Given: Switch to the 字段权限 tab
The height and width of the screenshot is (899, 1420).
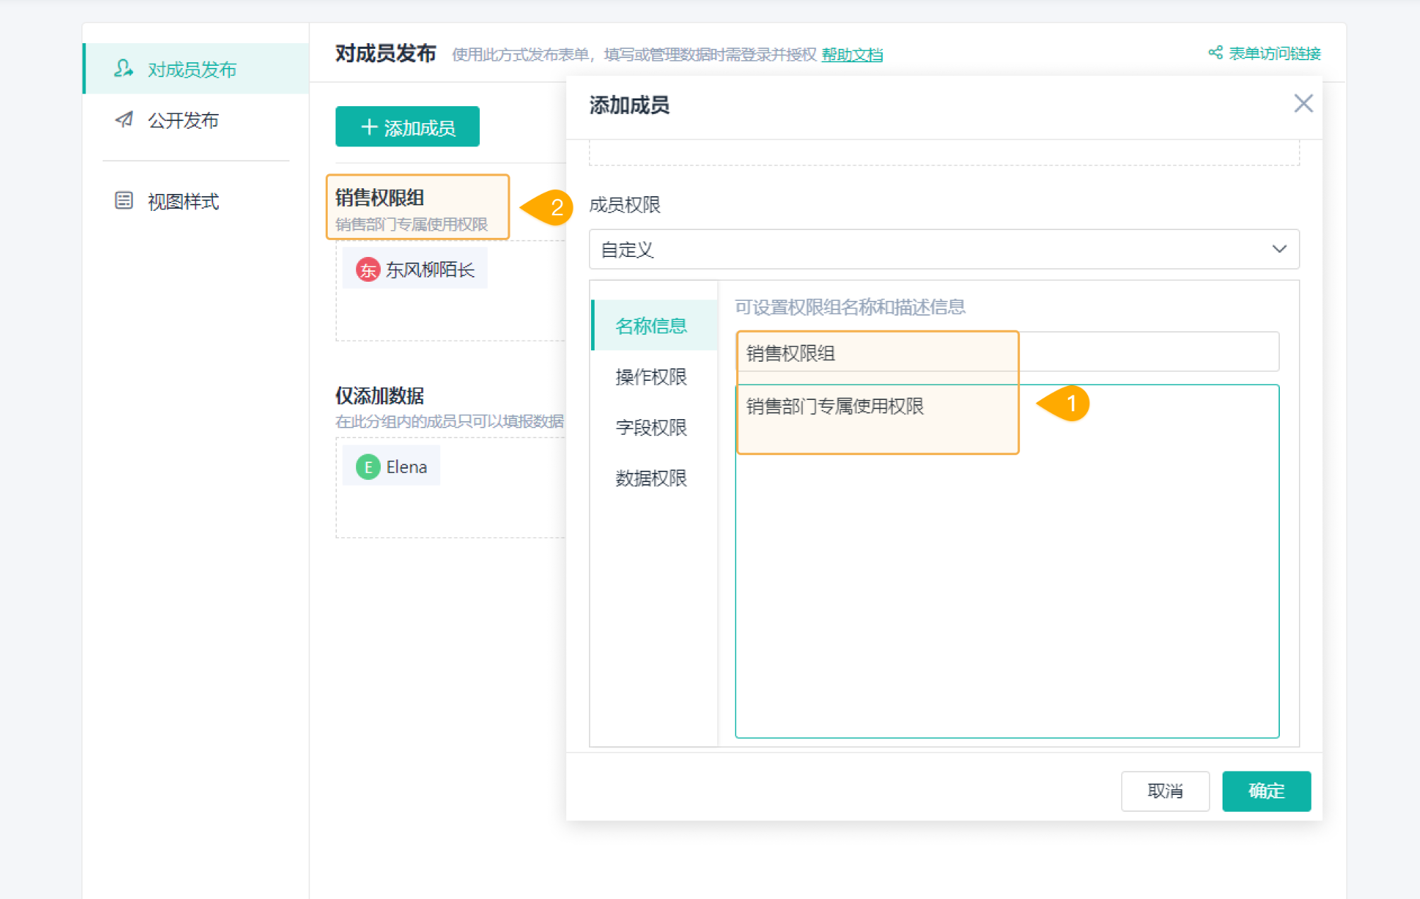Looking at the screenshot, I should tap(654, 428).
